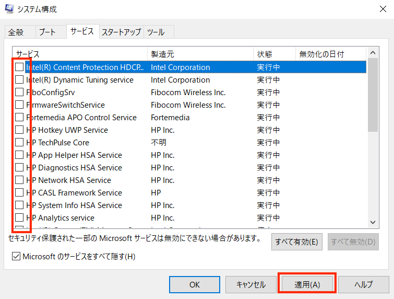Select HP App Helper HSA Service name
Screen dimensions: 394x299
click(74, 155)
